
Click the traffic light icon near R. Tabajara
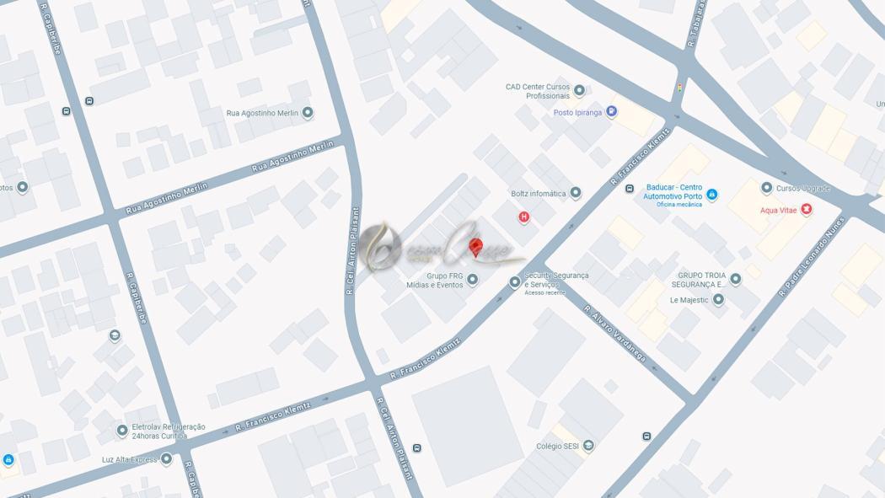pos(680,88)
